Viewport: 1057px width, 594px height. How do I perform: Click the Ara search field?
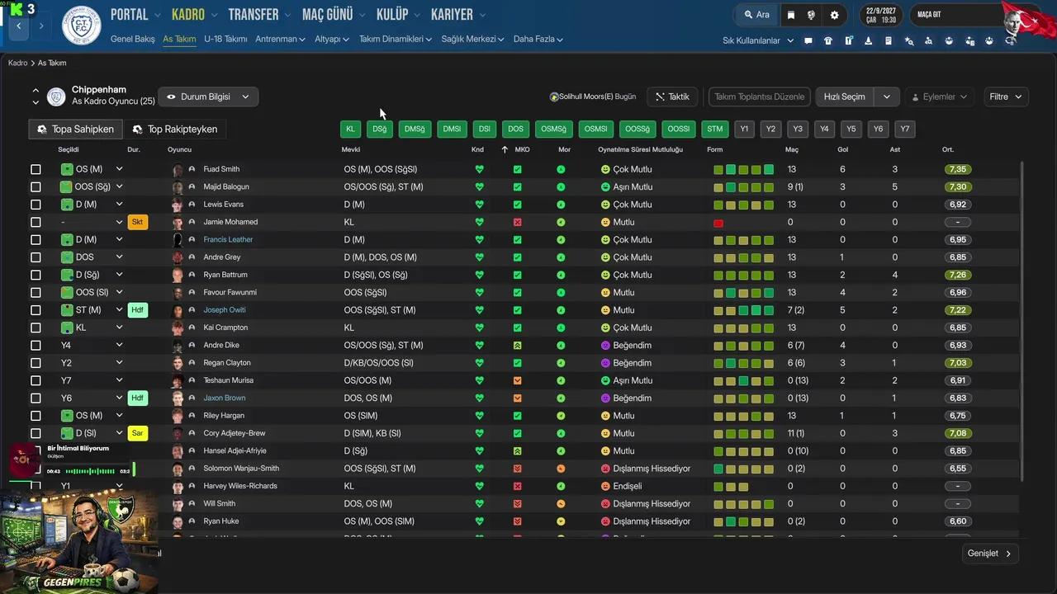[x=756, y=15]
